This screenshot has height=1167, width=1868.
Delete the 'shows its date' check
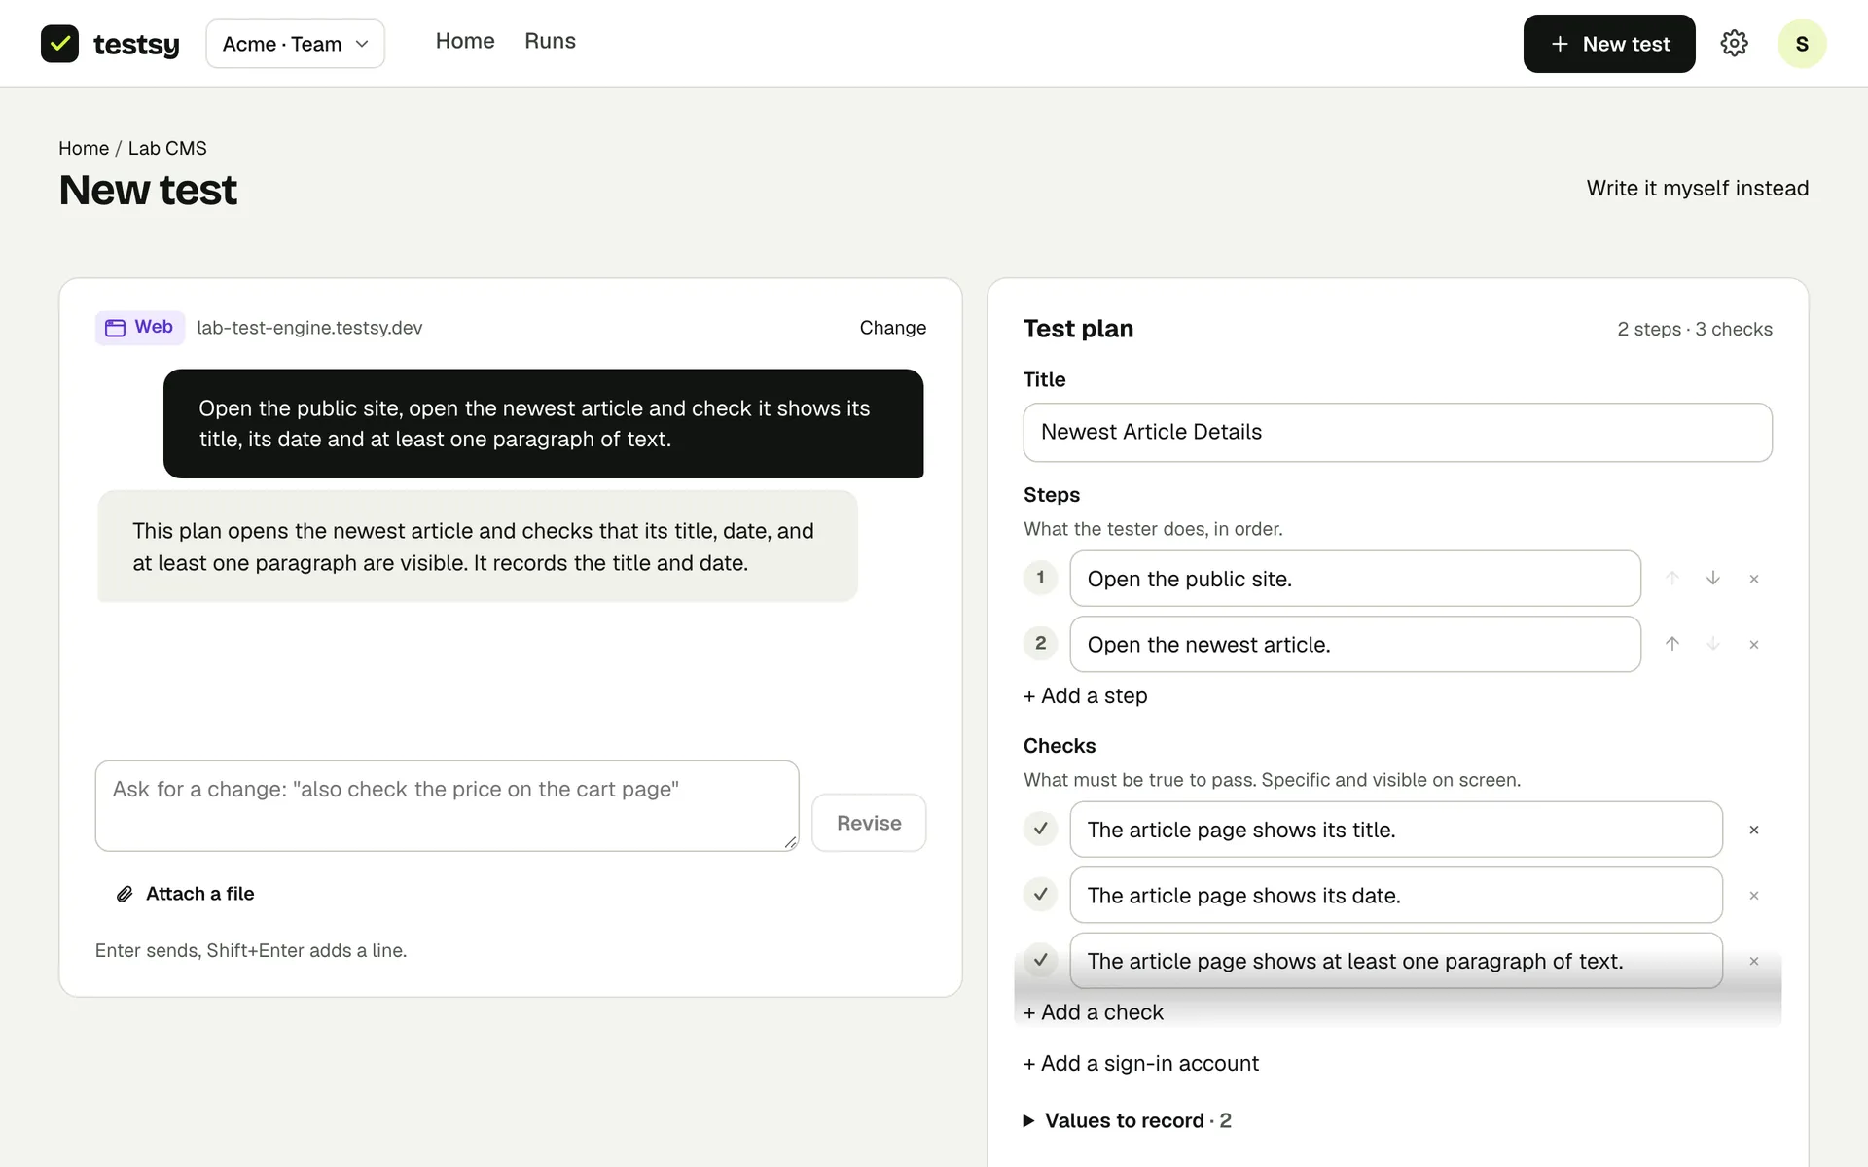1754,896
